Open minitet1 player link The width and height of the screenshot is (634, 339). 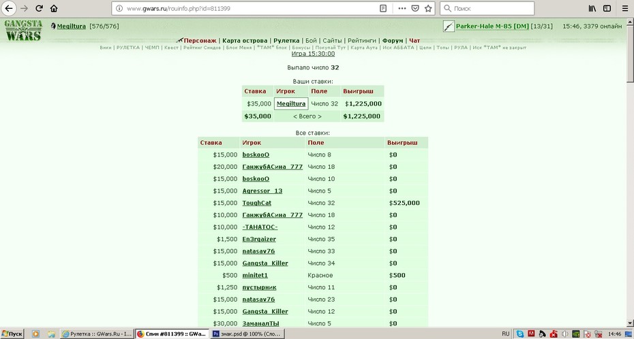[x=255, y=276]
